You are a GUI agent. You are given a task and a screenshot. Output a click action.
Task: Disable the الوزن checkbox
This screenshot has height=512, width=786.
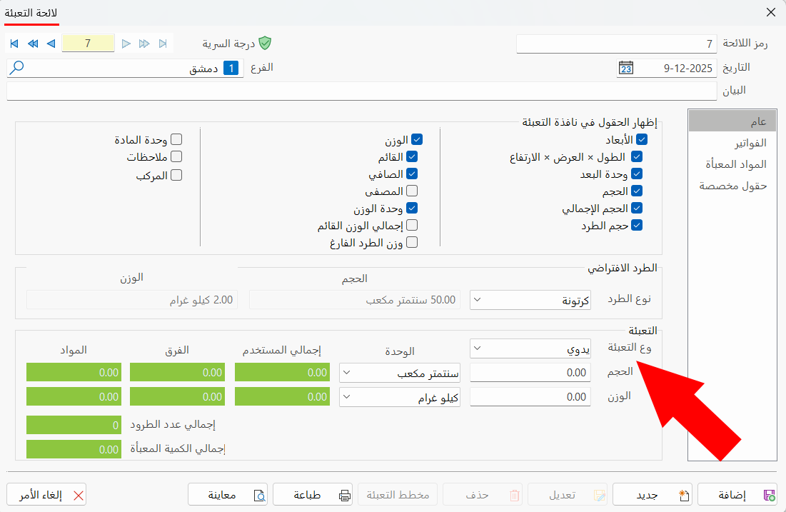pos(415,139)
